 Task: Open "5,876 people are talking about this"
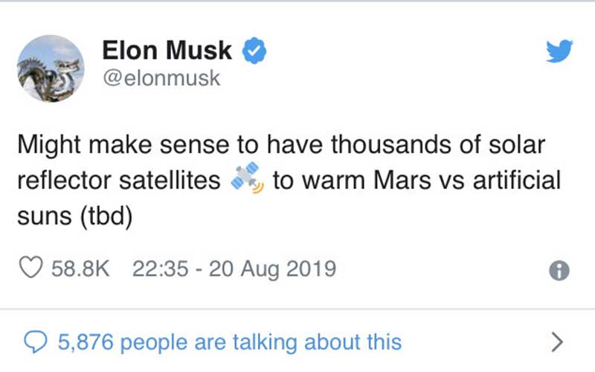point(230,342)
